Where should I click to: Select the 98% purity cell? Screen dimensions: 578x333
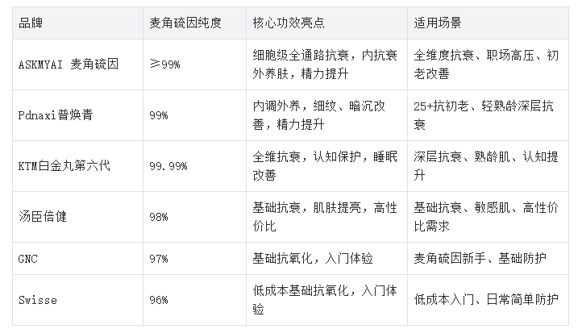pyautogui.click(x=159, y=217)
